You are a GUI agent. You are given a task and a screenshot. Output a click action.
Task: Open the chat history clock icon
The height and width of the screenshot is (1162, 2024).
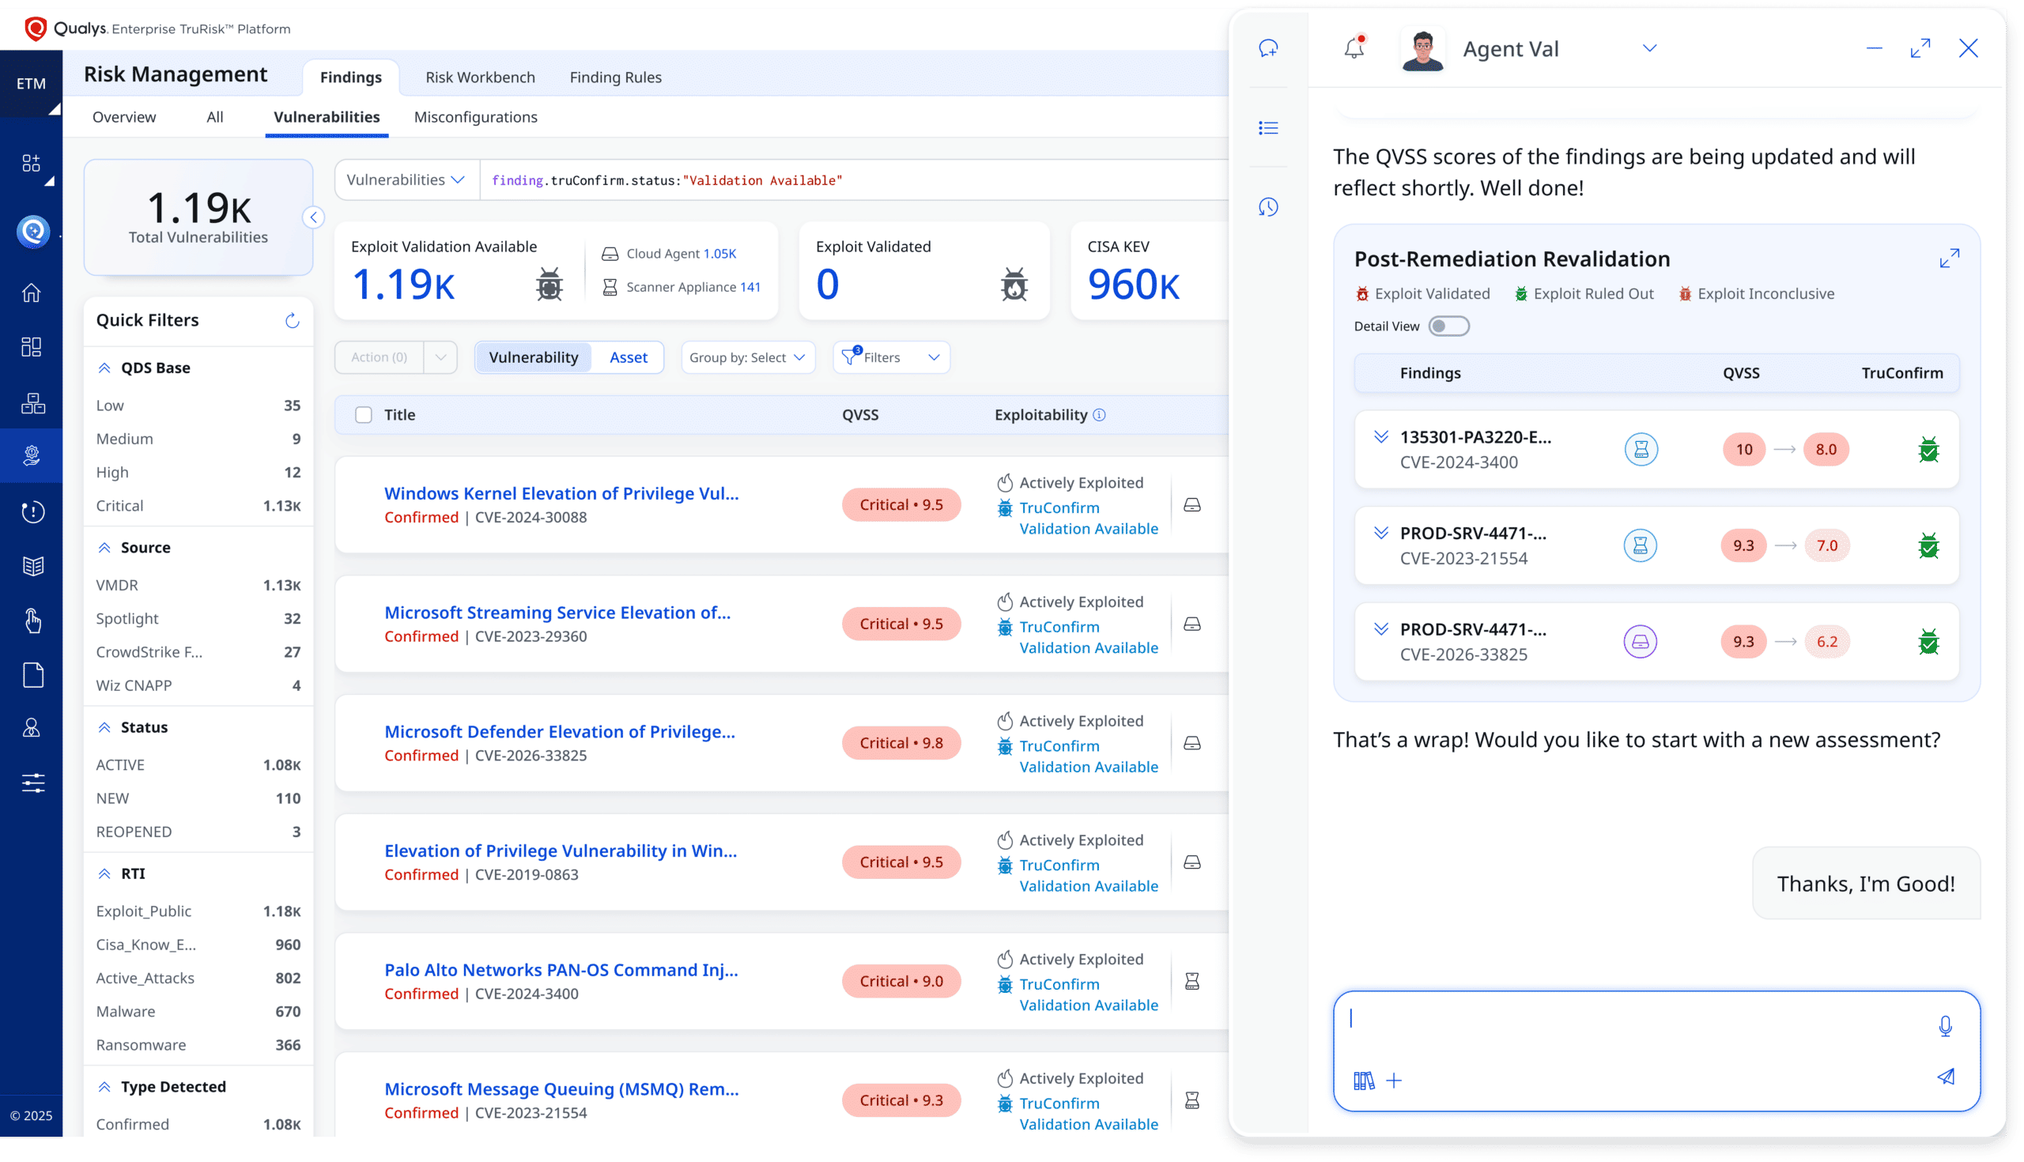coord(1268,207)
